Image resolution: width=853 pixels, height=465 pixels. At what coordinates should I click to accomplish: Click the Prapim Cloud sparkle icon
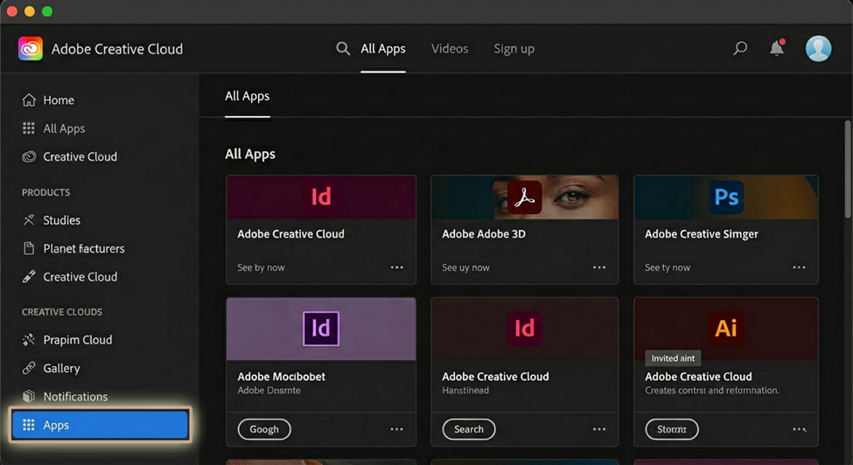(29, 339)
